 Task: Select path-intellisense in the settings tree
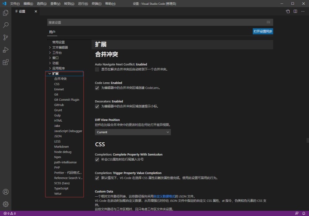65,162
